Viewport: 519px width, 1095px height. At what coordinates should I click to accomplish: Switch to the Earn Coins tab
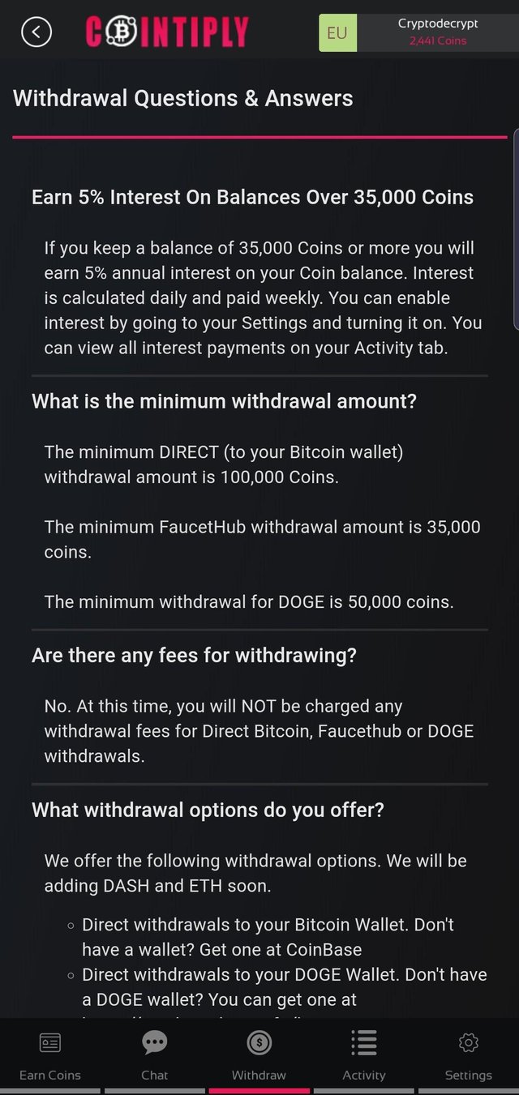tap(50, 1075)
